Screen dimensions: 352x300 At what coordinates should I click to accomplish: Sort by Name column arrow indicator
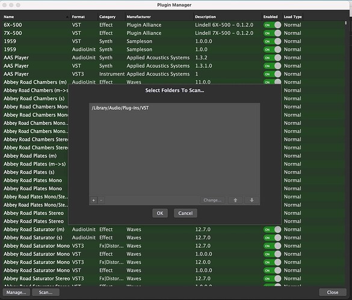click(67, 17)
